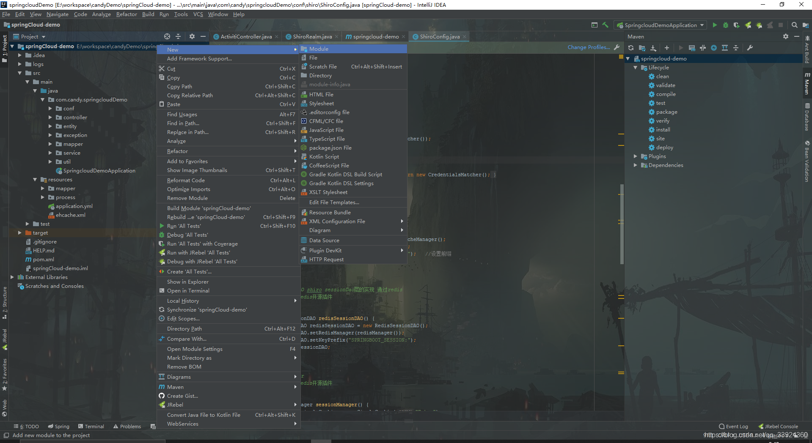Screen dimensions: 812x443
Task: Hide the Project tool window
Action: pos(203,37)
